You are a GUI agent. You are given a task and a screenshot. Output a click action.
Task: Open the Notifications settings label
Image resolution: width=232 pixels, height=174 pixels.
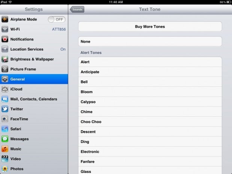[22, 39]
